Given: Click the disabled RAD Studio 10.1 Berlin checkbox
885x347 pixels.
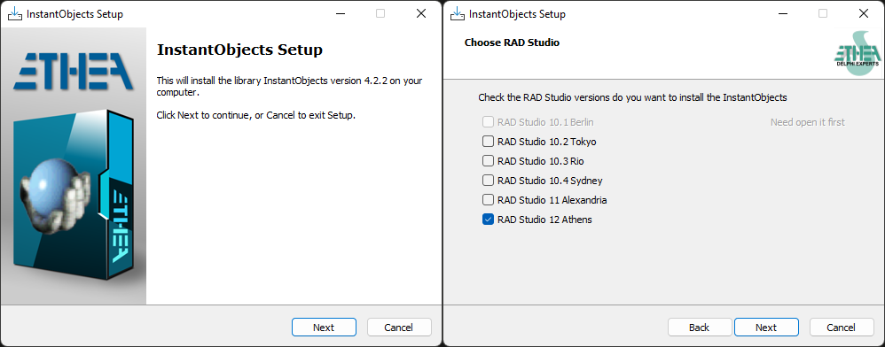Looking at the screenshot, I should pos(489,122).
